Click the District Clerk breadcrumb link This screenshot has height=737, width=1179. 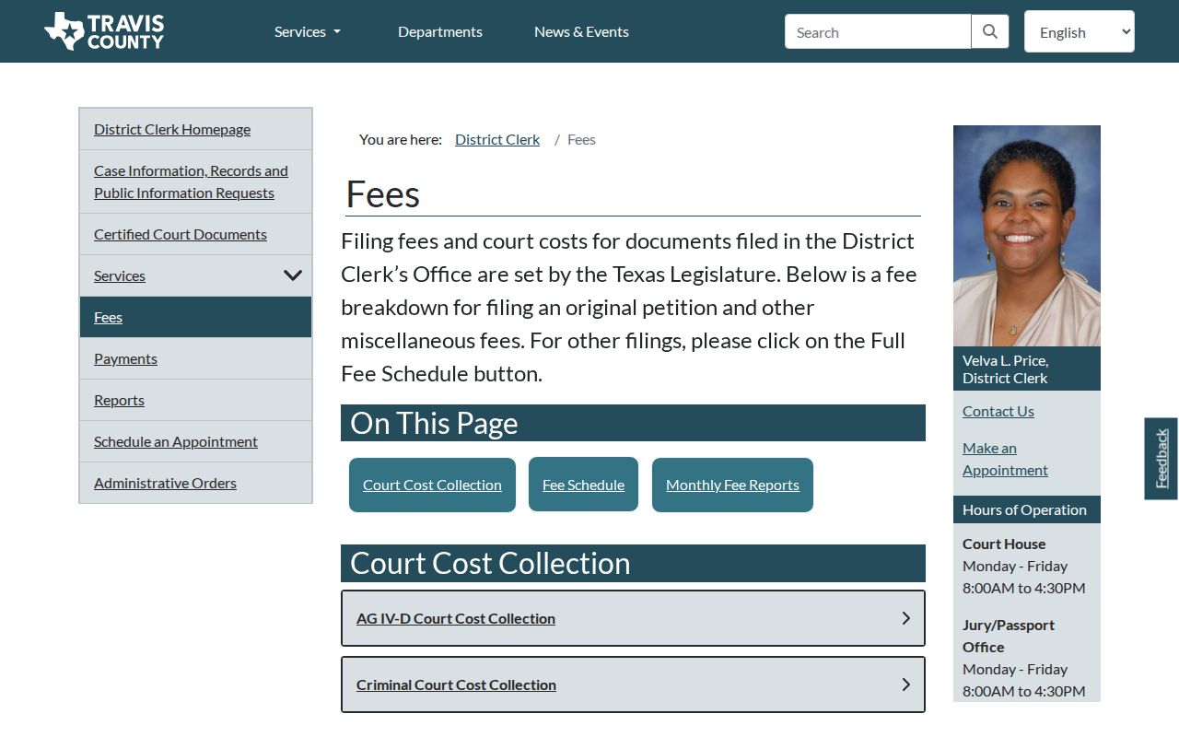pos(497,139)
